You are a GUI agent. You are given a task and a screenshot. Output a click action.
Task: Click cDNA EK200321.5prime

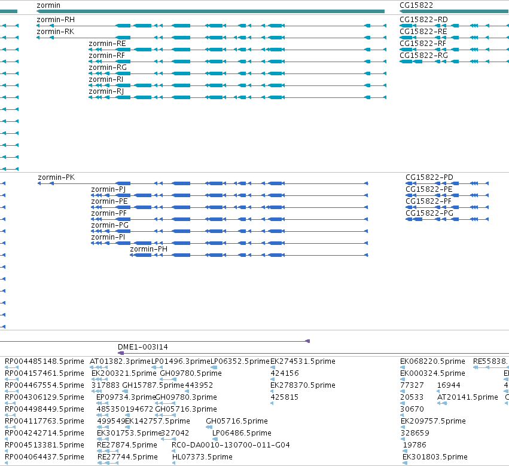tap(124, 373)
